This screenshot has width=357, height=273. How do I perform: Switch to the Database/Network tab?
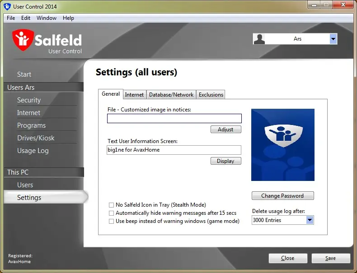tap(171, 95)
